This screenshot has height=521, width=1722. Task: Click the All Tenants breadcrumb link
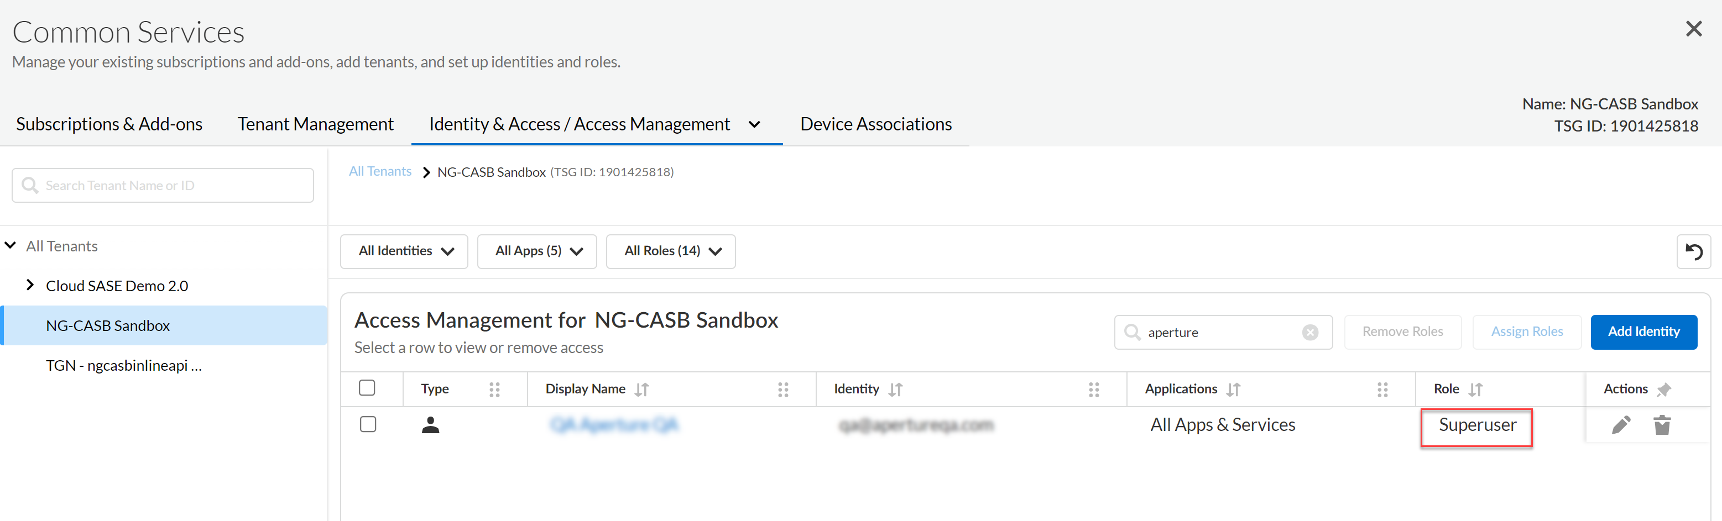click(x=380, y=172)
